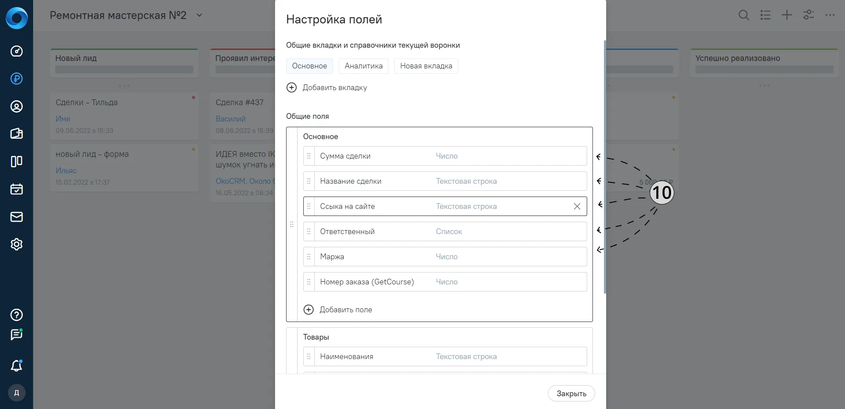Click drag handle of the Основное group
Viewport: 845px width, 409px height.
point(292,224)
